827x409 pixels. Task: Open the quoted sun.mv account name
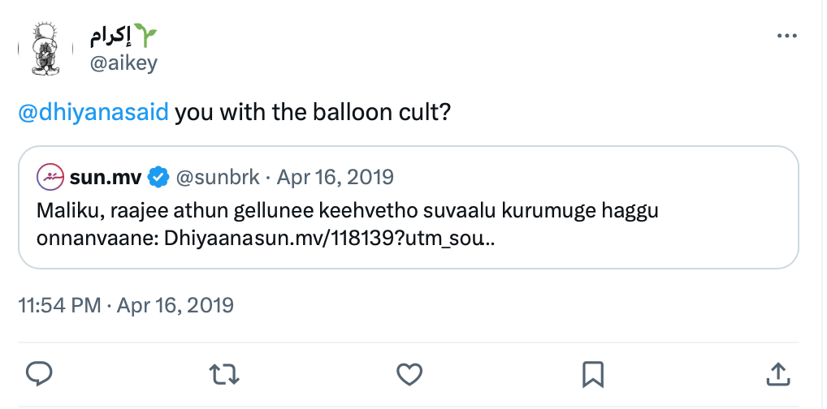106,176
